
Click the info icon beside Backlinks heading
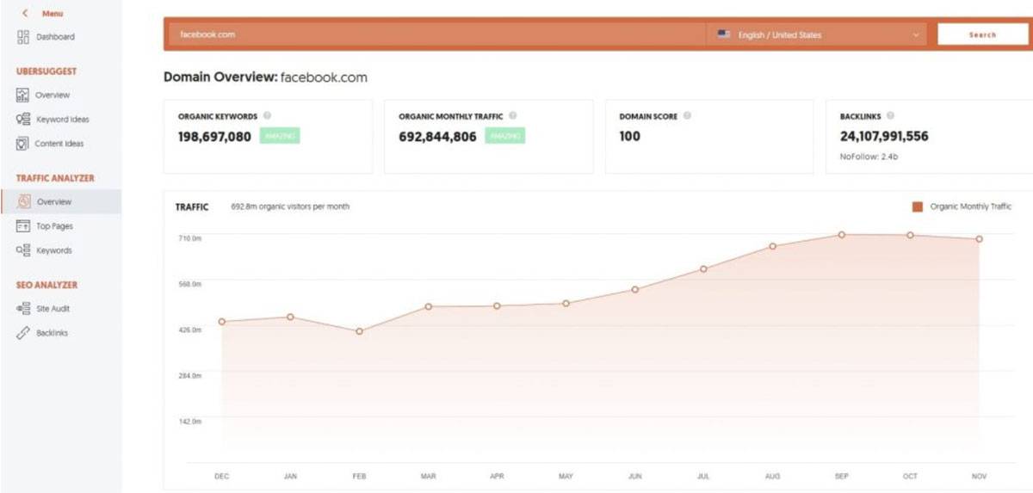coord(889,116)
